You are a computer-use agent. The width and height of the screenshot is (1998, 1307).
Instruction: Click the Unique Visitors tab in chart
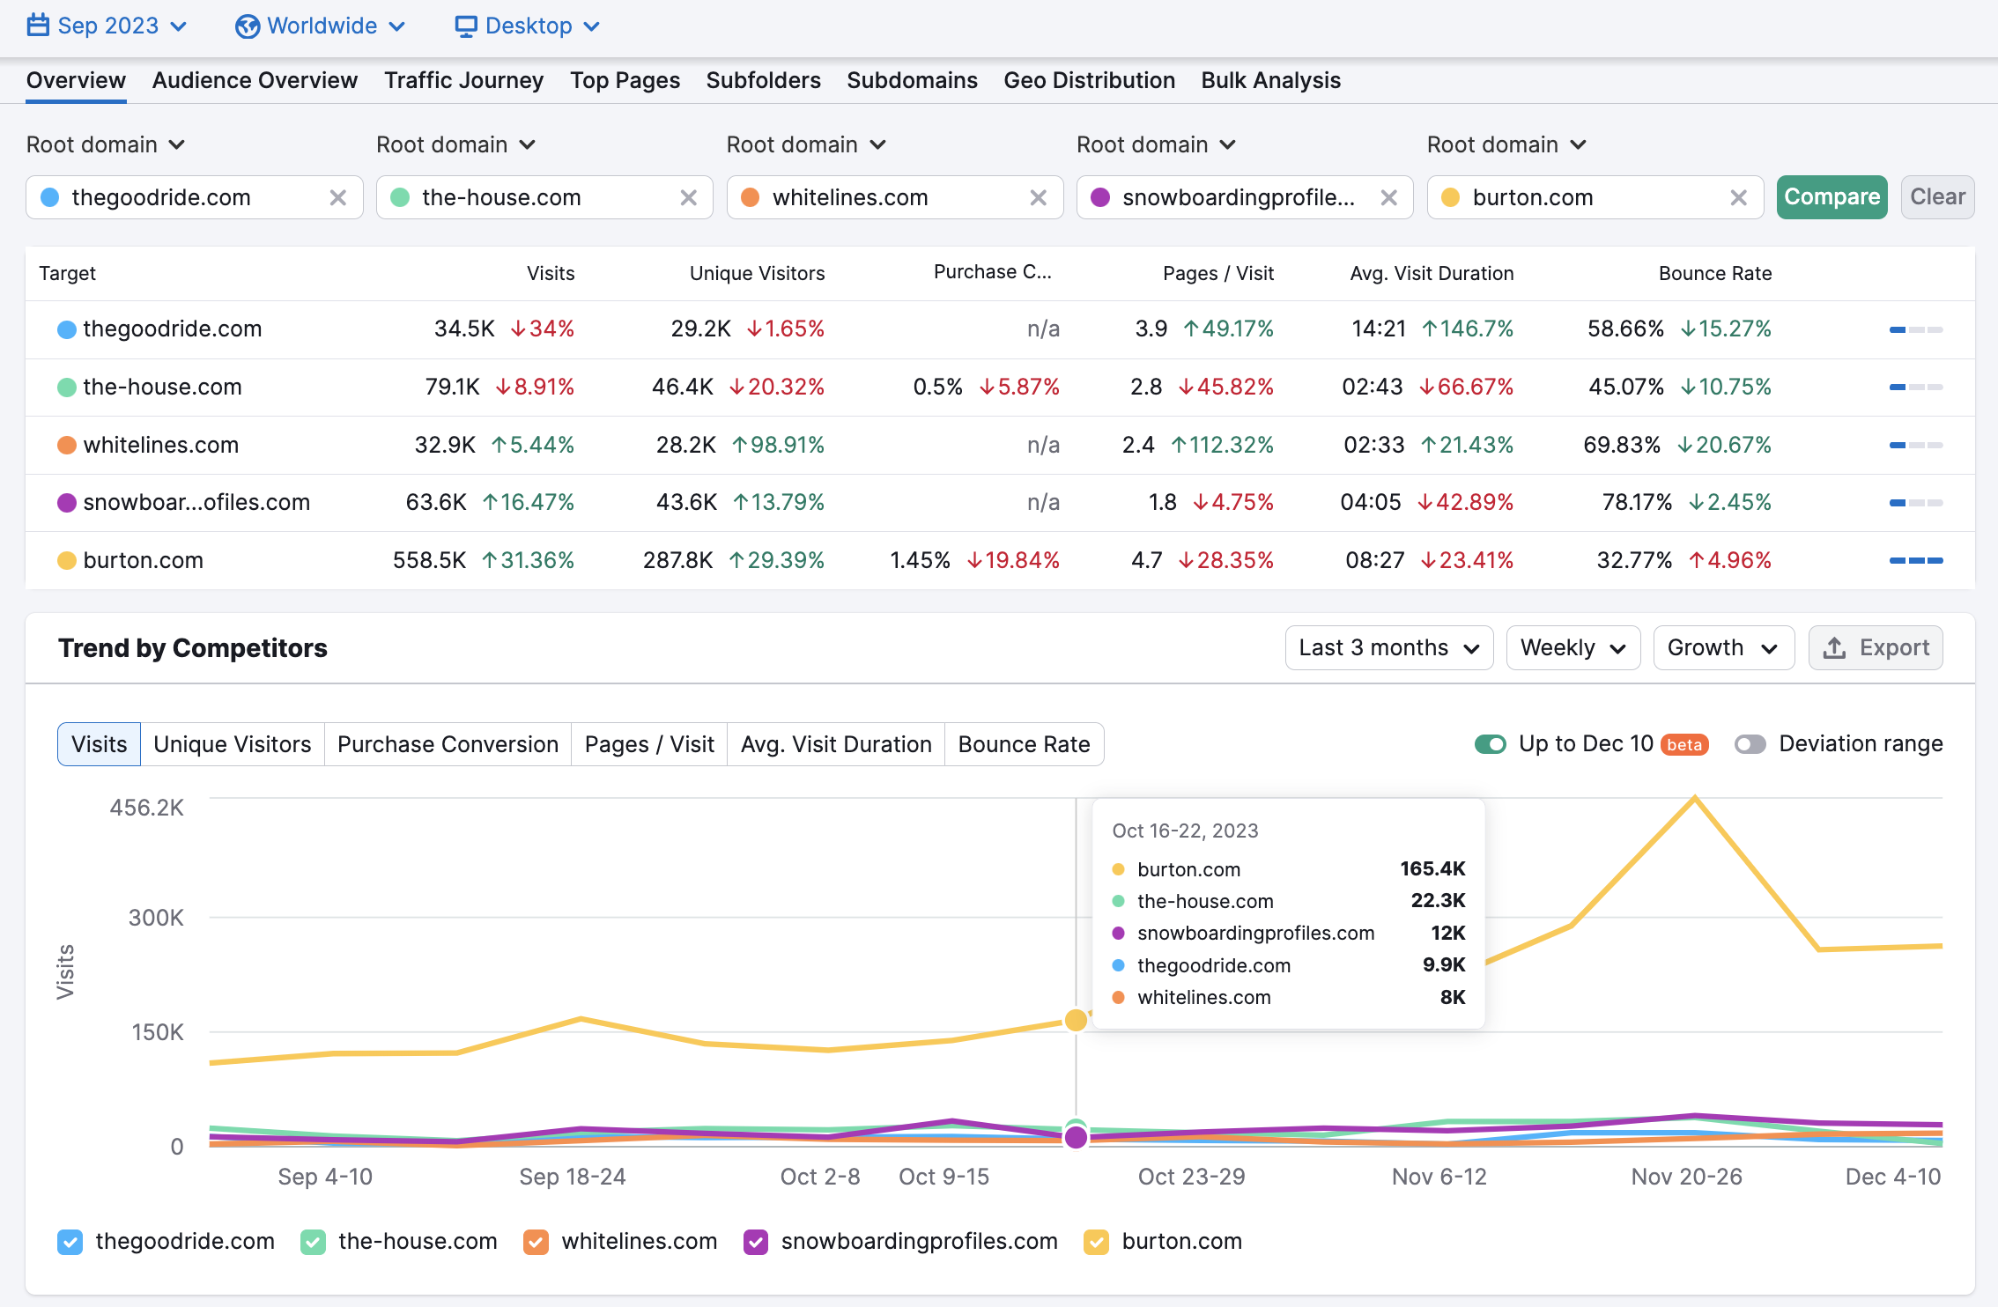(233, 744)
